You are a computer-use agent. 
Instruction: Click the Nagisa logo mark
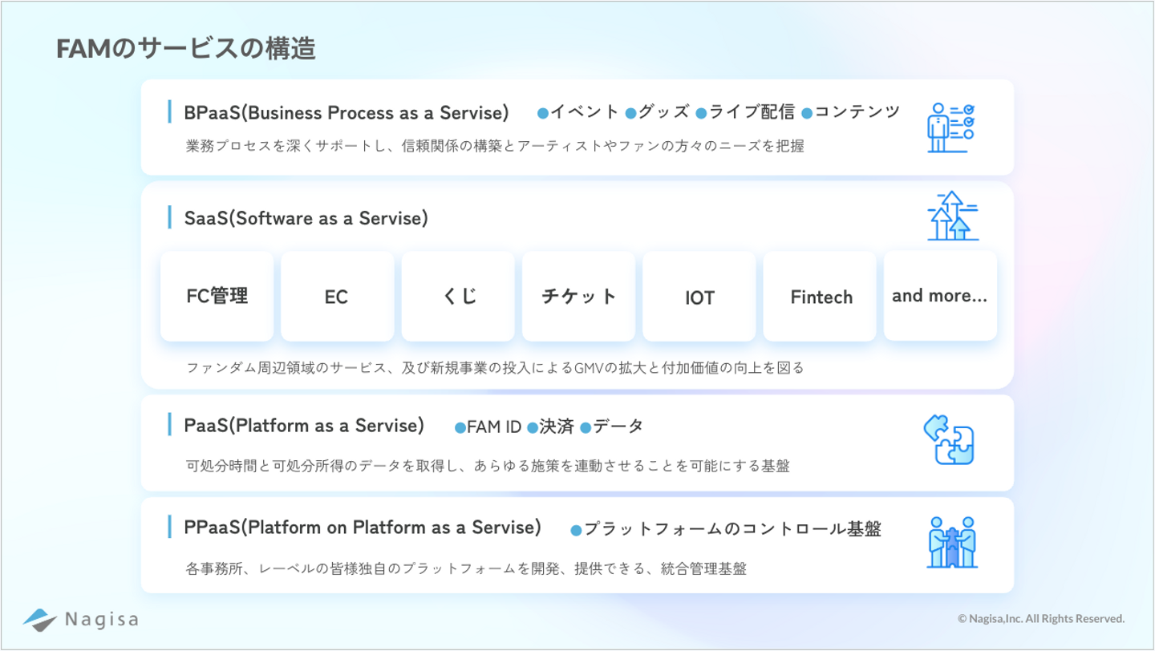pos(40,619)
